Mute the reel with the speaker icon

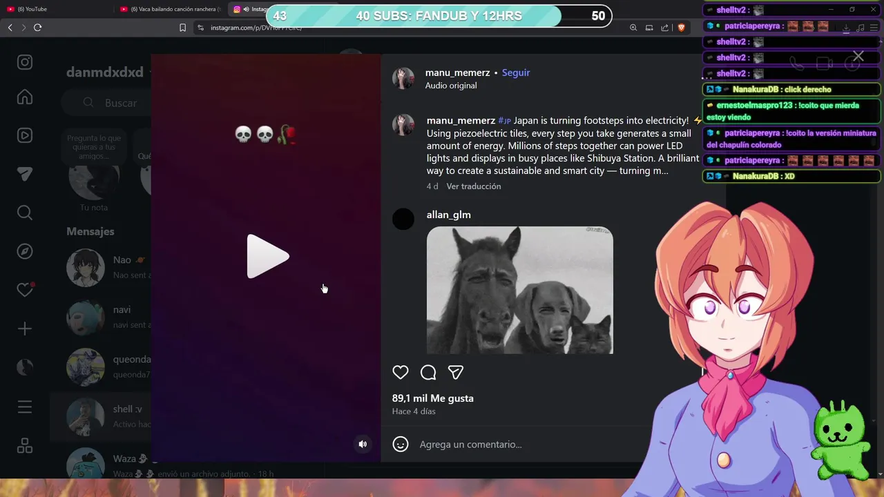tap(363, 444)
